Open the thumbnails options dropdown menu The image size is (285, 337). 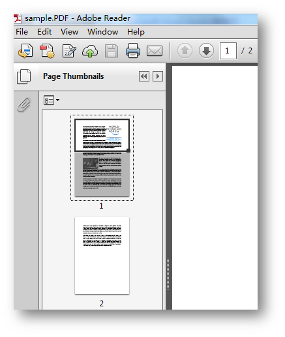pos(52,100)
